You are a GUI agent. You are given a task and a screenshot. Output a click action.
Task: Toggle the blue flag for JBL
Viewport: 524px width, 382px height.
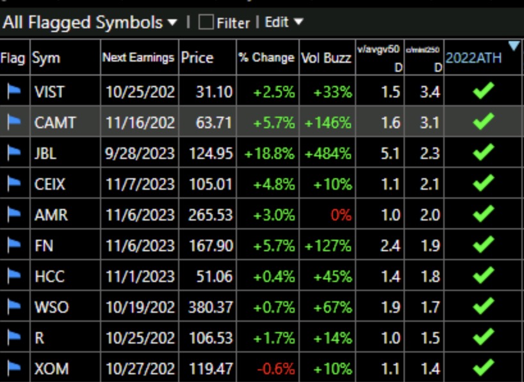coord(14,153)
